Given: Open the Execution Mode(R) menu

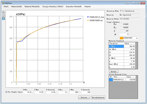Looking at the screenshot, I should (74, 7).
